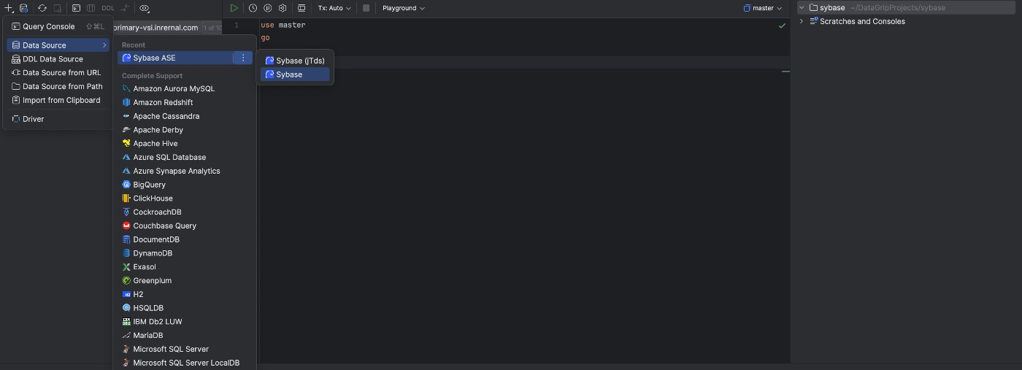Select Sybase driver in submenu

click(x=289, y=74)
